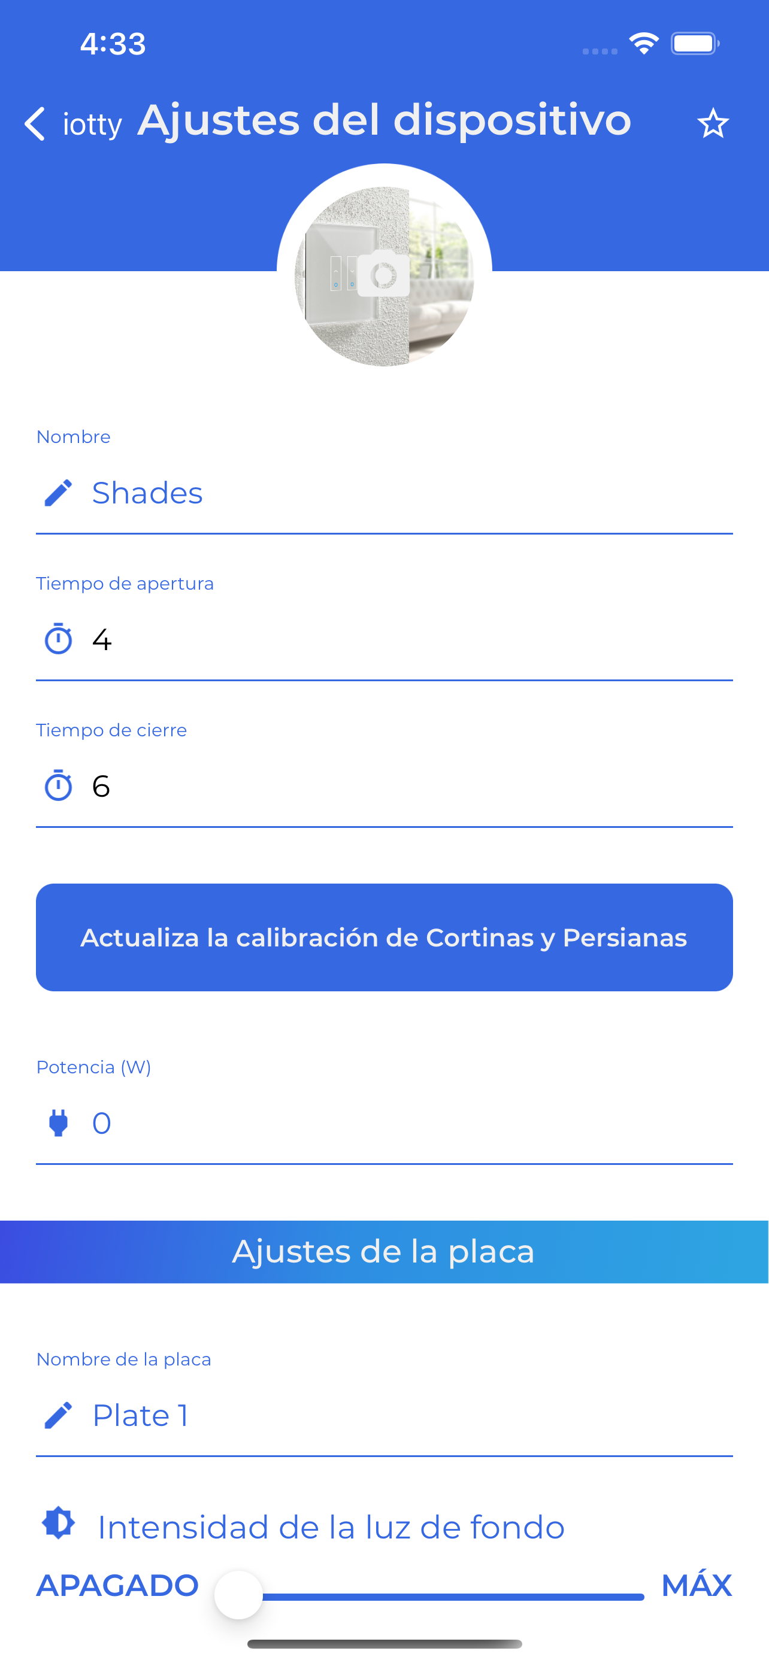Tap Actualiza la calibración de Cortinas y Persianas
This screenshot has height=1663, width=769.
(x=384, y=937)
